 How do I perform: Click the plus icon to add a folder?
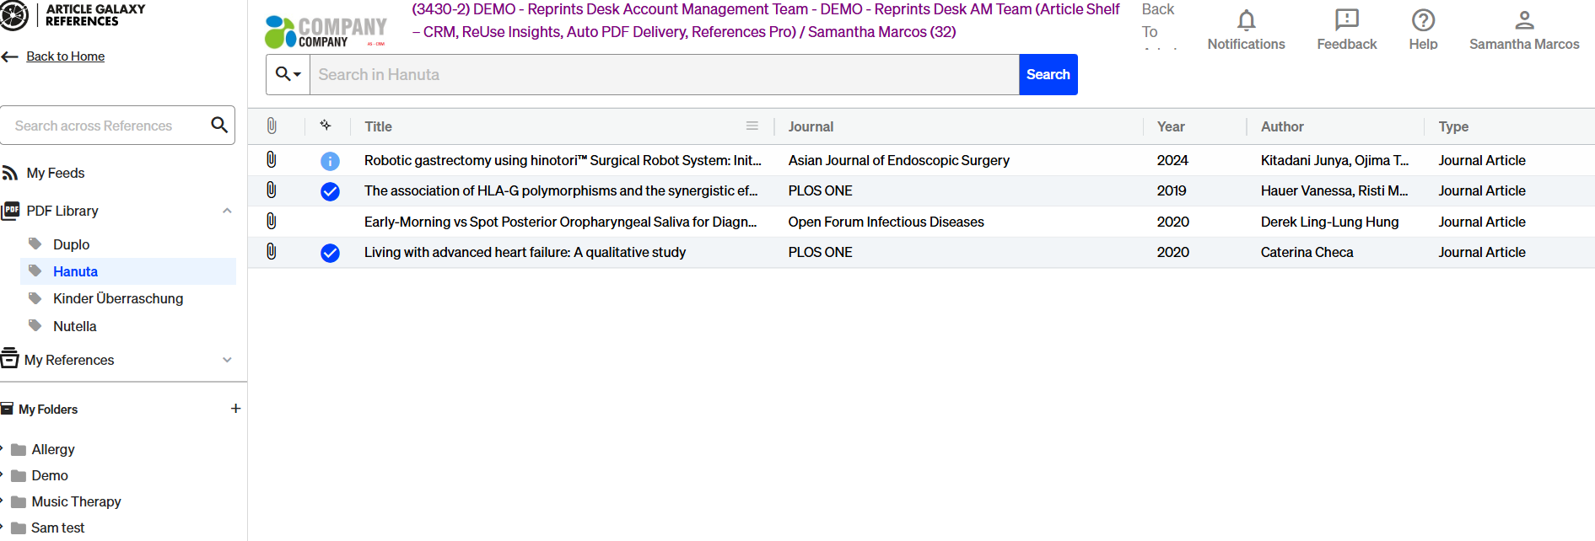tap(235, 409)
